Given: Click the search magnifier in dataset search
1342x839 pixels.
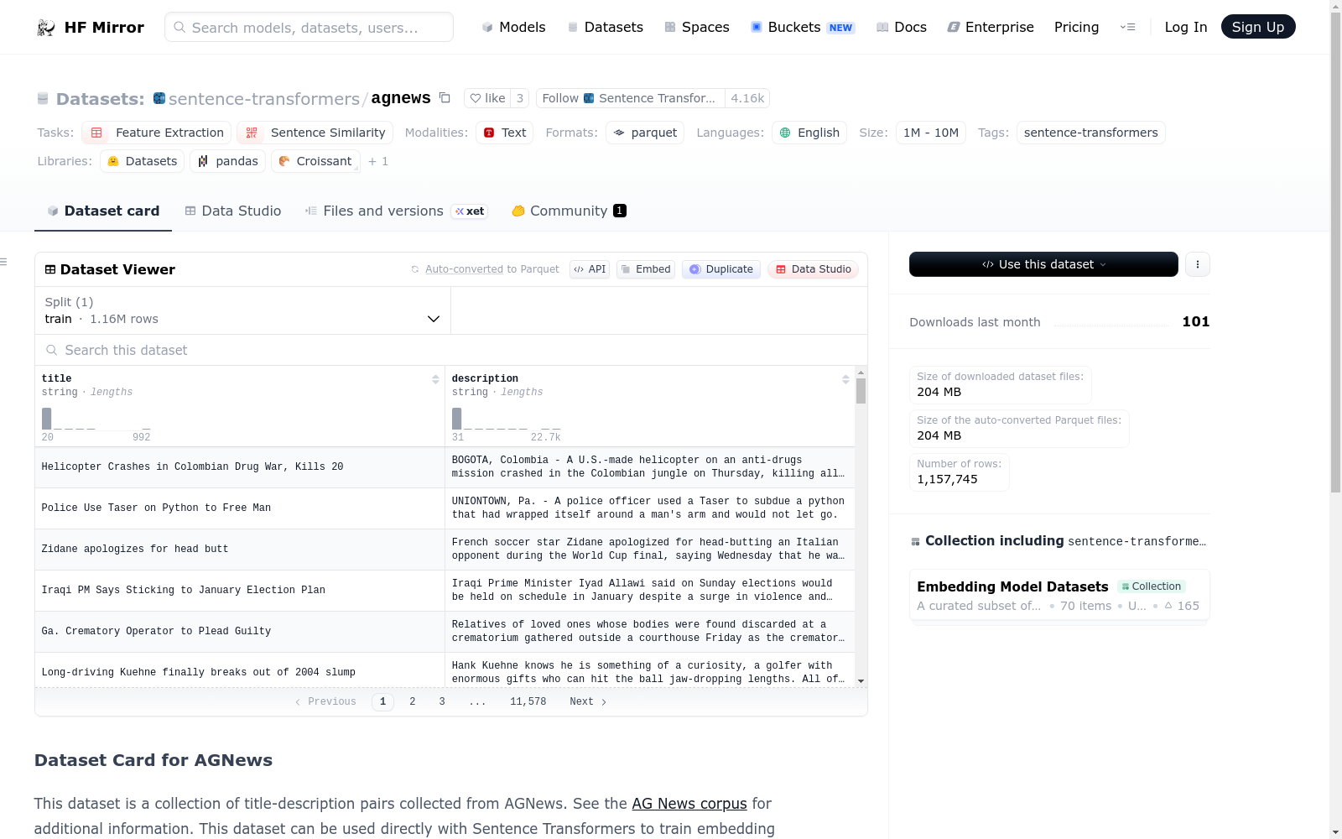Looking at the screenshot, I should [52, 350].
